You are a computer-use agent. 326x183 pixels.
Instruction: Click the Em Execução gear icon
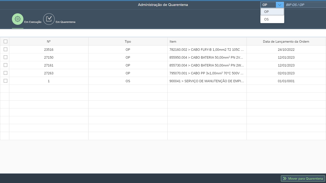(18, 19)
